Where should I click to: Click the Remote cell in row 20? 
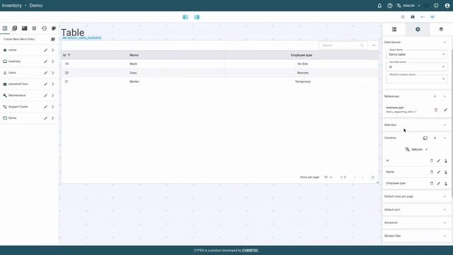tap(302, 73)
